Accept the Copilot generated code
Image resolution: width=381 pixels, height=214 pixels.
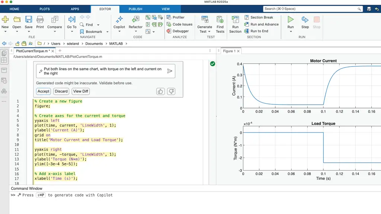point(43,91)
